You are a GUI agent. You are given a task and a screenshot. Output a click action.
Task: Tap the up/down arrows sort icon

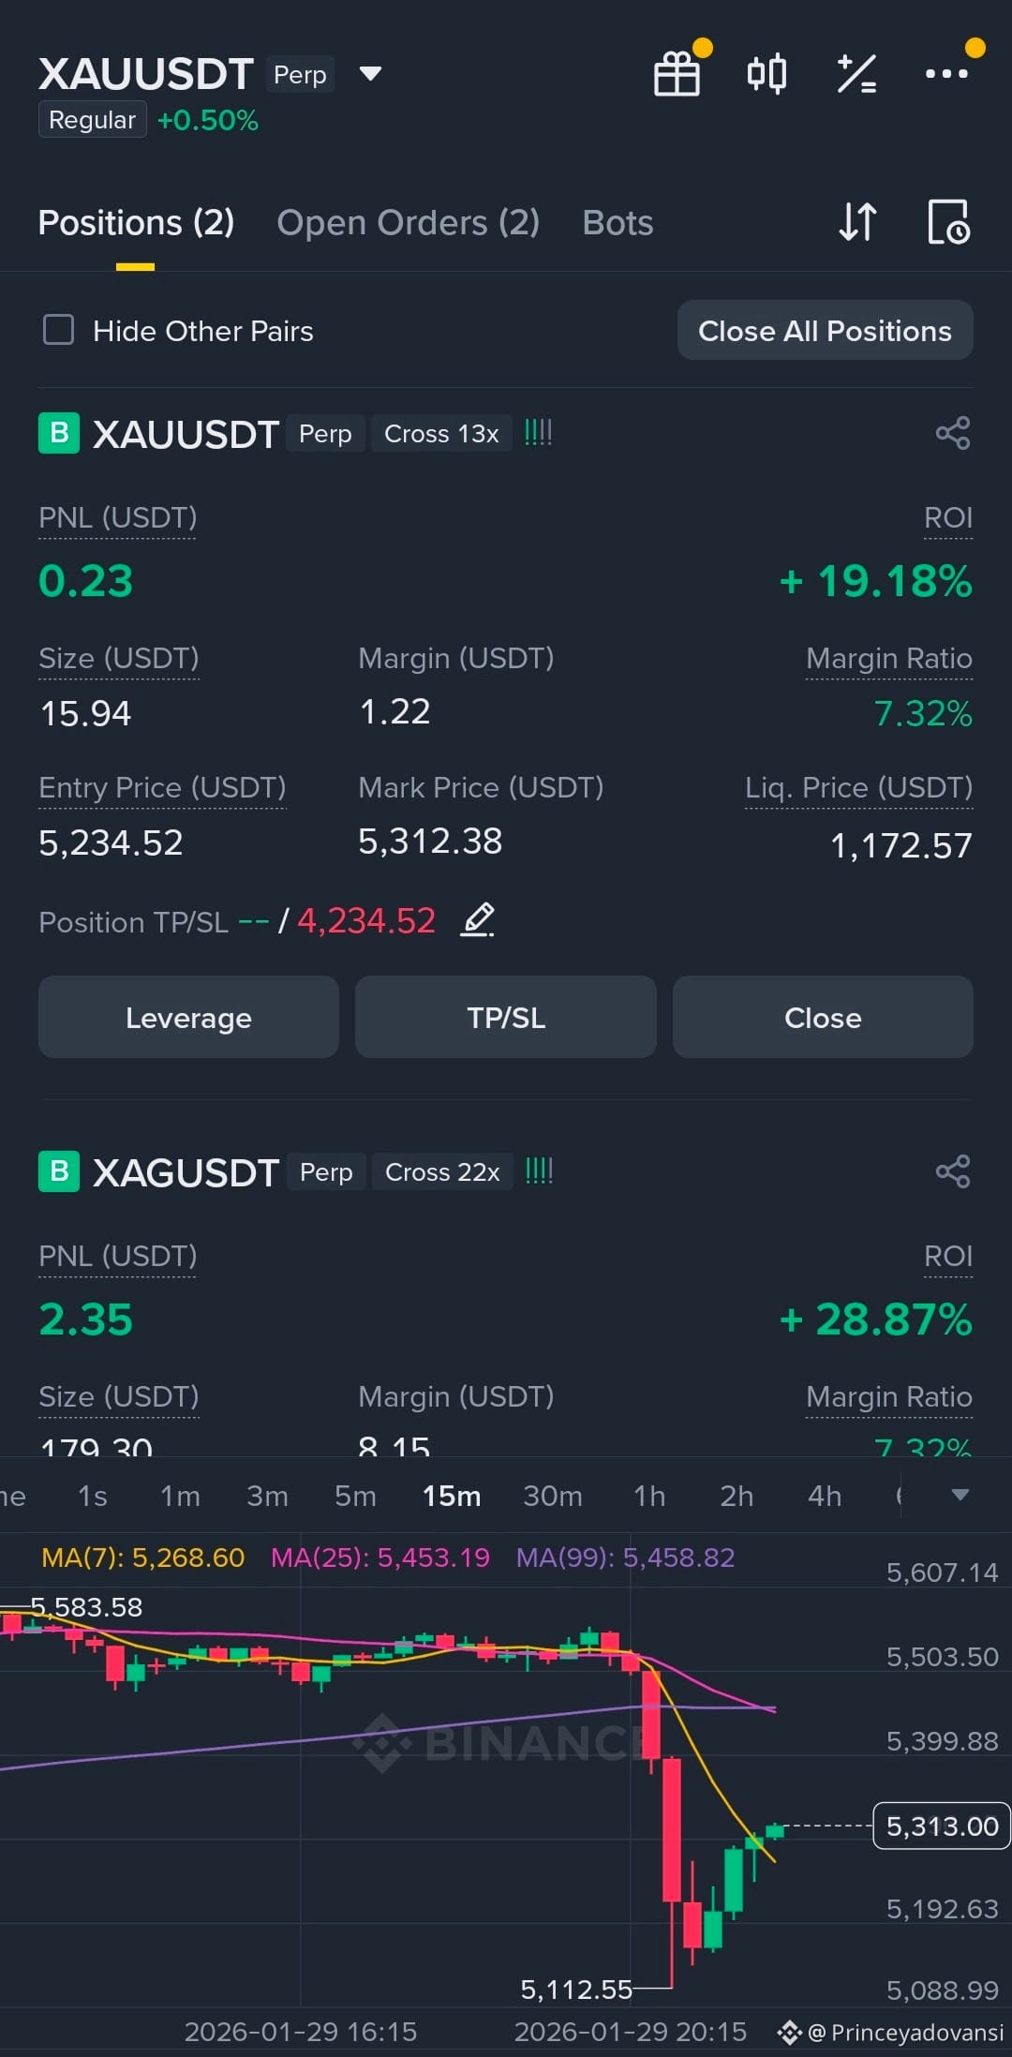[x=857, y=222]
